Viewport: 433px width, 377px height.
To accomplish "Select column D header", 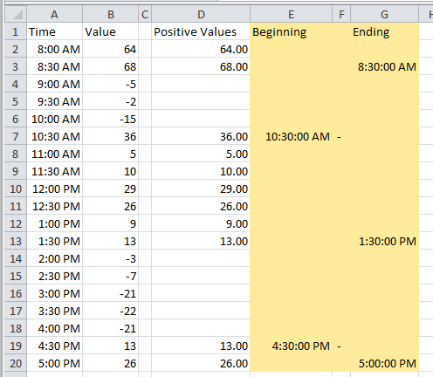I will pyautogui.click(x=201, y=14).
